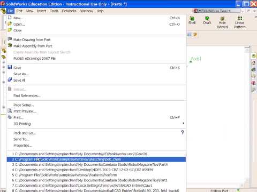This screenshot has height=192, width=257.
Task: Click the Make Assembly icon
Action: (x=10, y=45)
